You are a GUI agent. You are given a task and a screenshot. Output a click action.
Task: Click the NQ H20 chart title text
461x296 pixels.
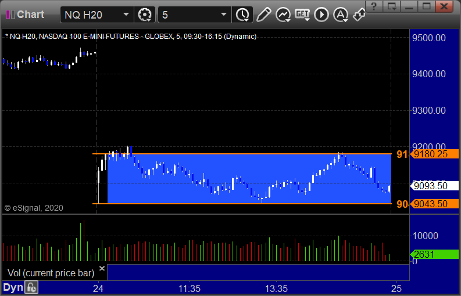tap(131, 37)
